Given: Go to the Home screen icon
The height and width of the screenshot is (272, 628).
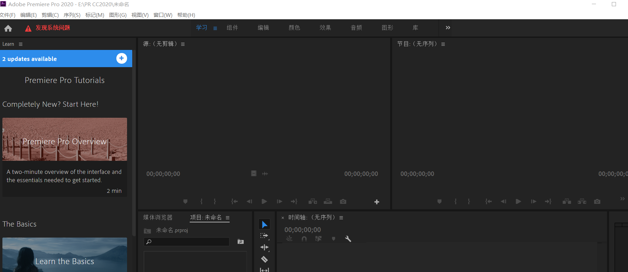Looking at the screenshot, I should [x=8, y=28].
